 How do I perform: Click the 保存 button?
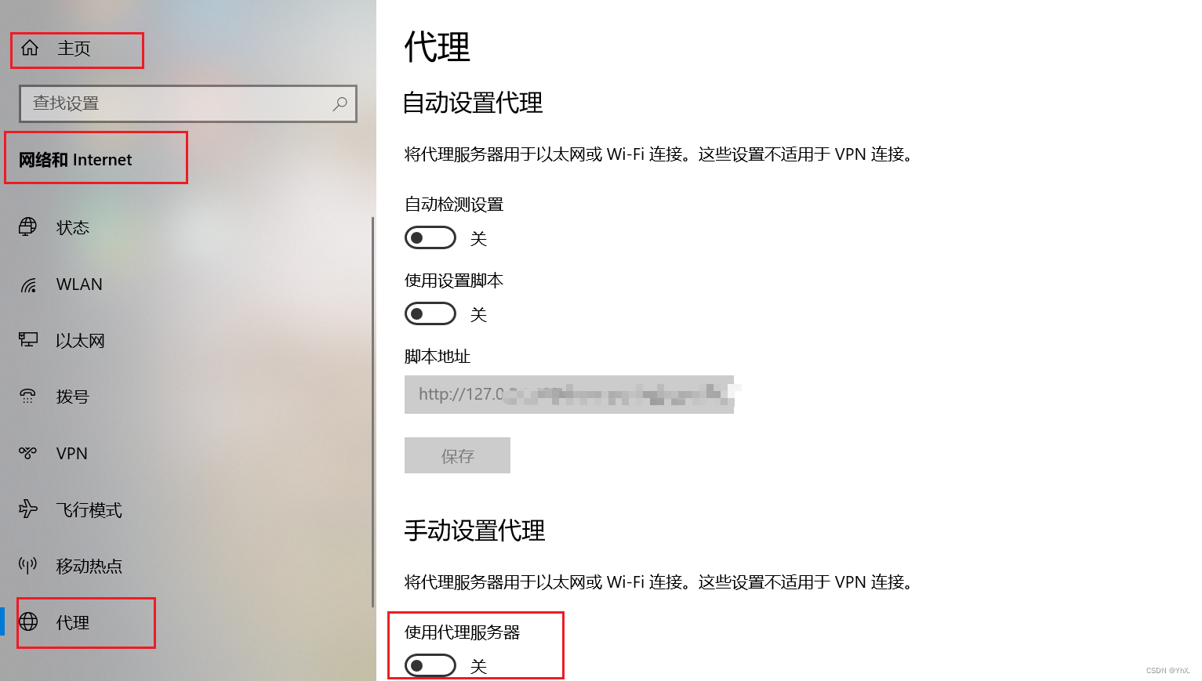pos(457,455)
